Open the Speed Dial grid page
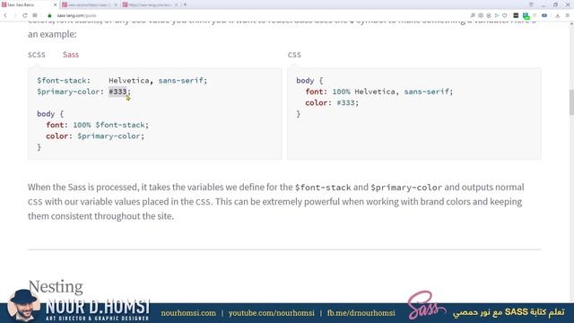Screen dimensions: 574x323 [35, 15]
